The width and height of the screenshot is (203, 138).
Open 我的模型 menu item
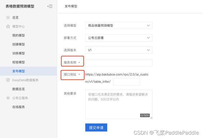point(19,35)
